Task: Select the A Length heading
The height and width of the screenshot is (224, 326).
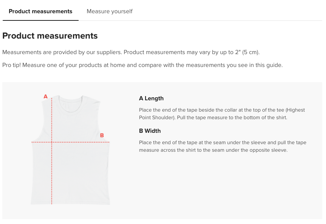Action: (151, 98)
